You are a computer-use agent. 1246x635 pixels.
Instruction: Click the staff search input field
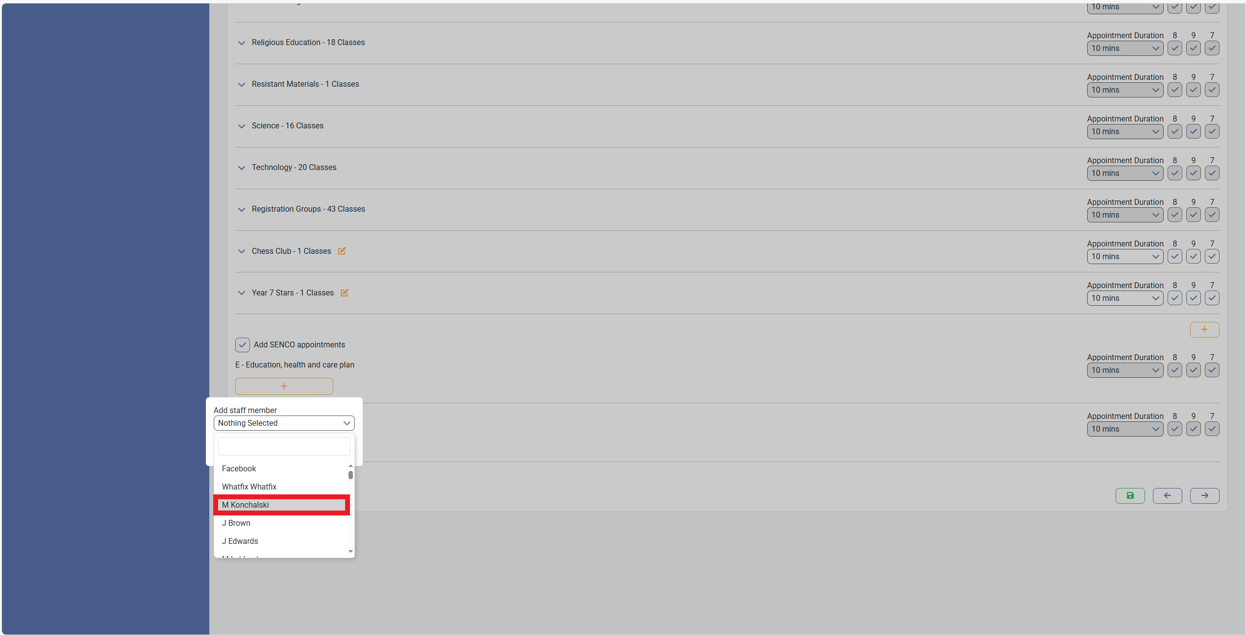coord(284,446)
